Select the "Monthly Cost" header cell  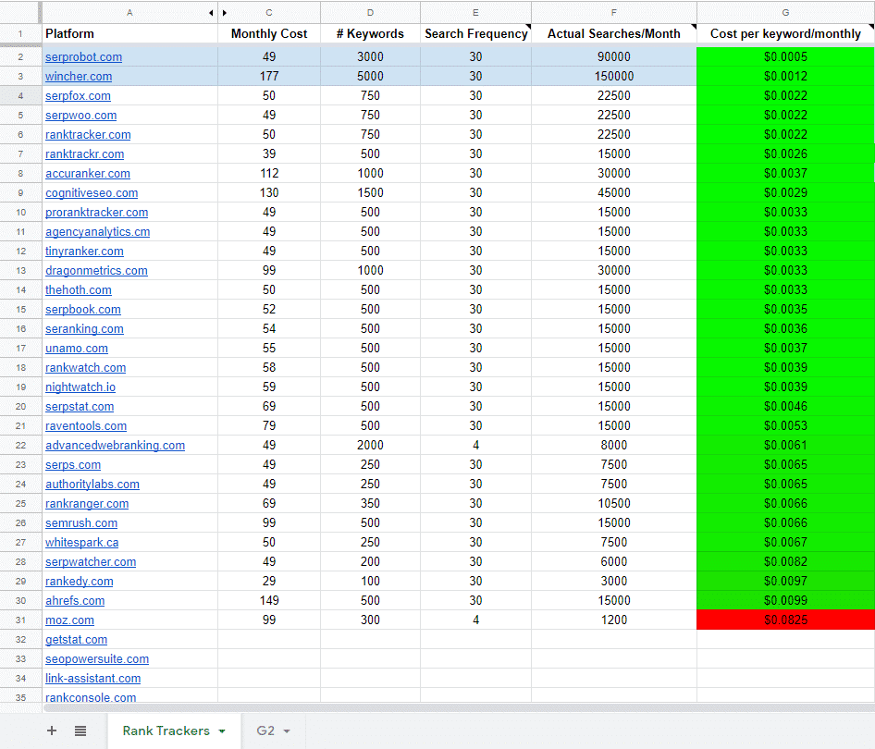(269, 34)
